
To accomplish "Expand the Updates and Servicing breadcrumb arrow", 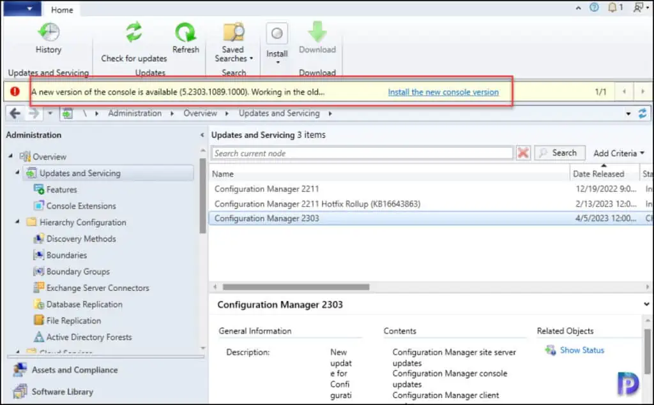I will (330, 114).
